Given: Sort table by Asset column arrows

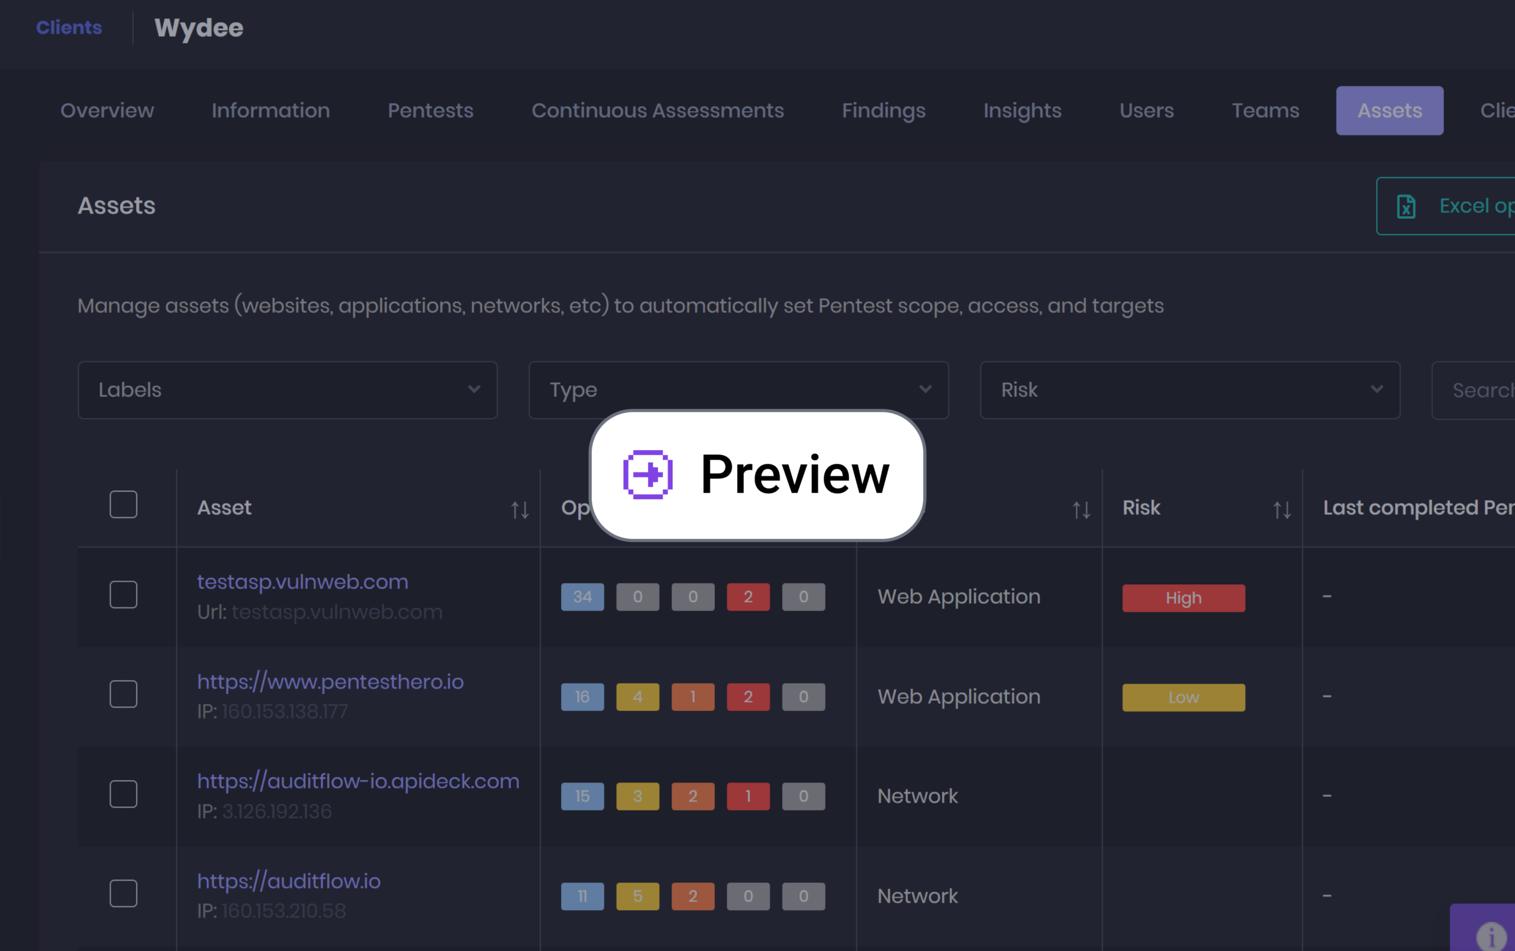Looking at the screenshot, I should 520,510.
